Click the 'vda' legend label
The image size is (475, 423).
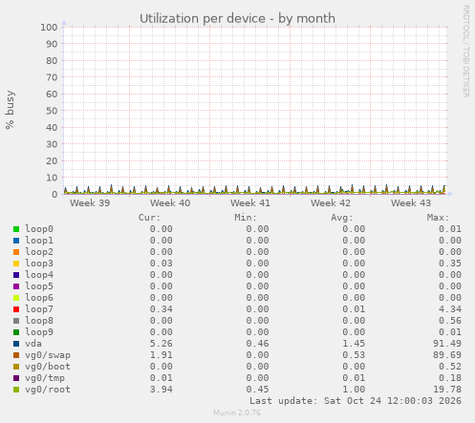pos(33,344)
